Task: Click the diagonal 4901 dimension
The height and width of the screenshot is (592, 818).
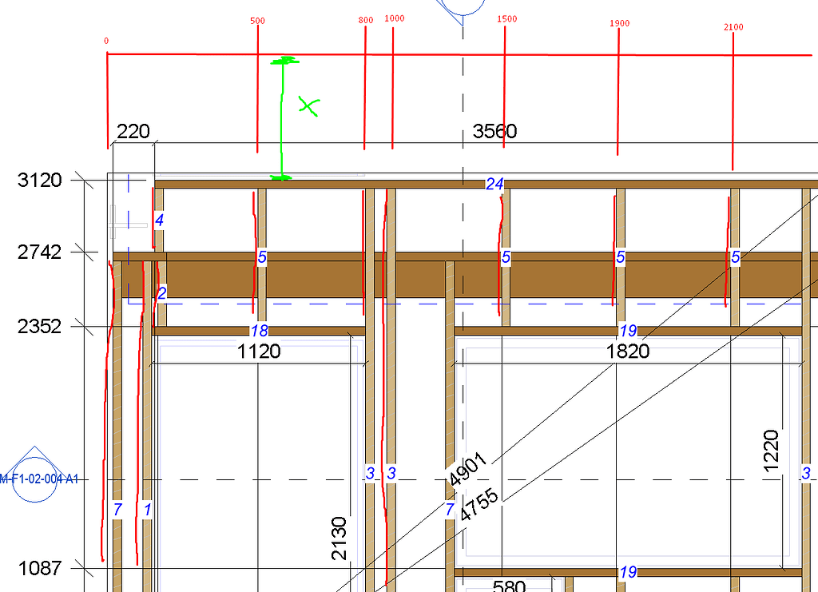Action: point(468,470)
